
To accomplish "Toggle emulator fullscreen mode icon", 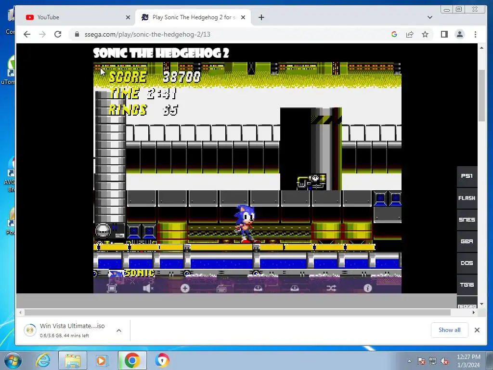I will (x=112, y=288).
